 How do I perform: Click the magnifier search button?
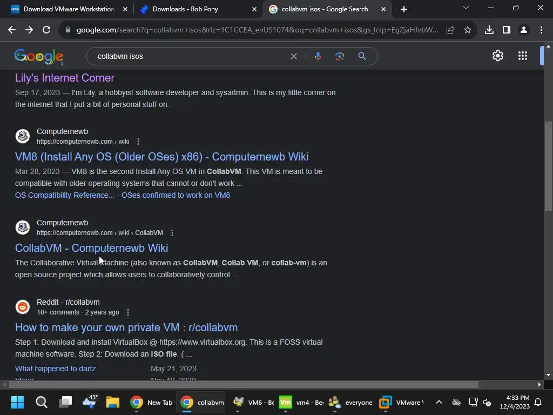362,56
